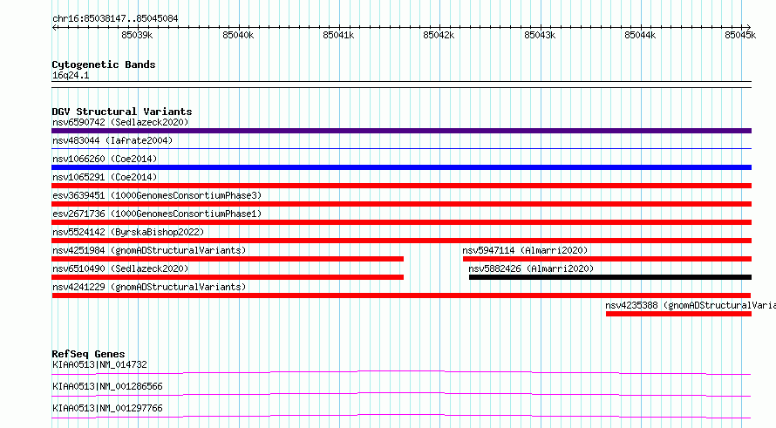Click the nsv5947114 (Almarri2020) label
The height and width of the screenshot is (428, 776).
coord(525,250)
